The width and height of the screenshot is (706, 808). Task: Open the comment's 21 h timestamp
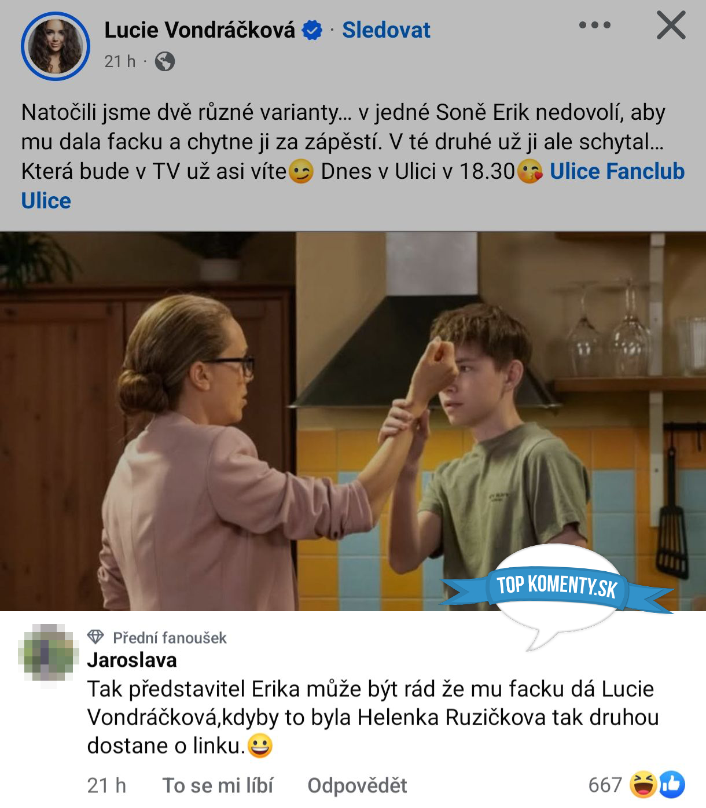coord(106,785)
